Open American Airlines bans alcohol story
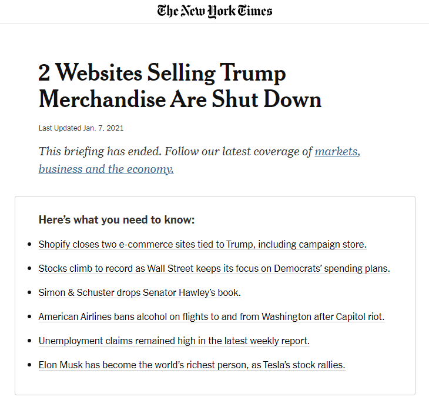Screen dimensions: 429x400 click(x=212, y=316)
